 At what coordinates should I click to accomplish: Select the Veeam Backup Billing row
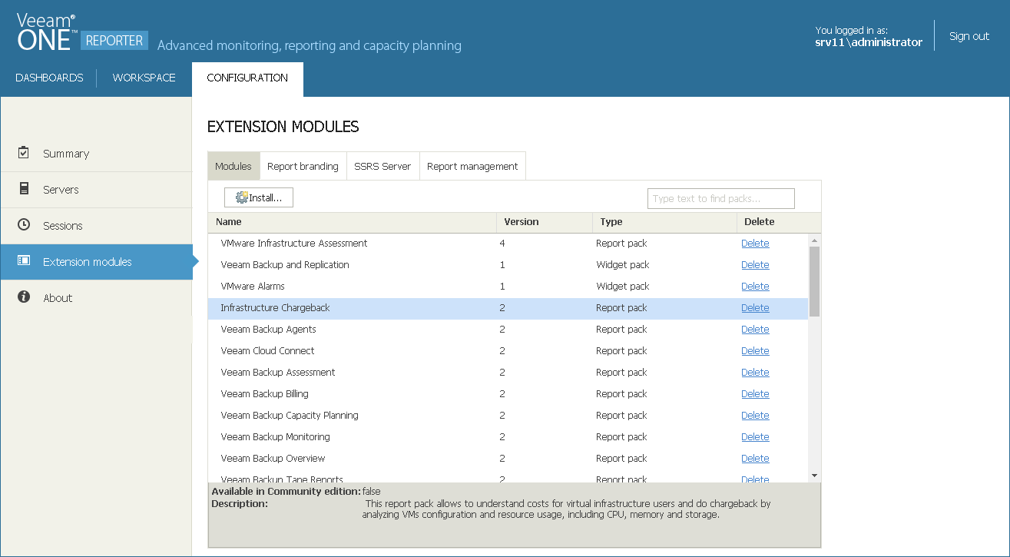click(508, 394)
